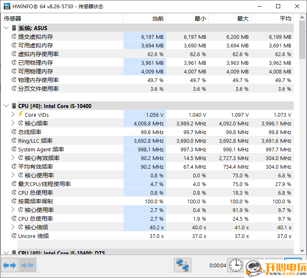Select the 可用虚拟内存 row label

point(36,45)
